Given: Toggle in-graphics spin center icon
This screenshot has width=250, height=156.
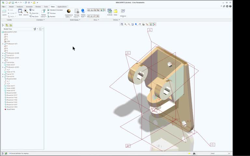Looking at the screenshot, I should [x=154, y=24].
